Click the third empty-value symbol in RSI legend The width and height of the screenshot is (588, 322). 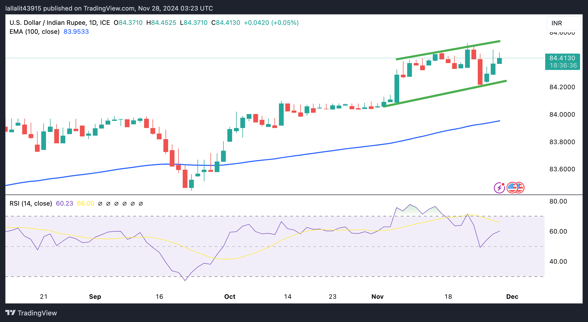click(116, 204)
